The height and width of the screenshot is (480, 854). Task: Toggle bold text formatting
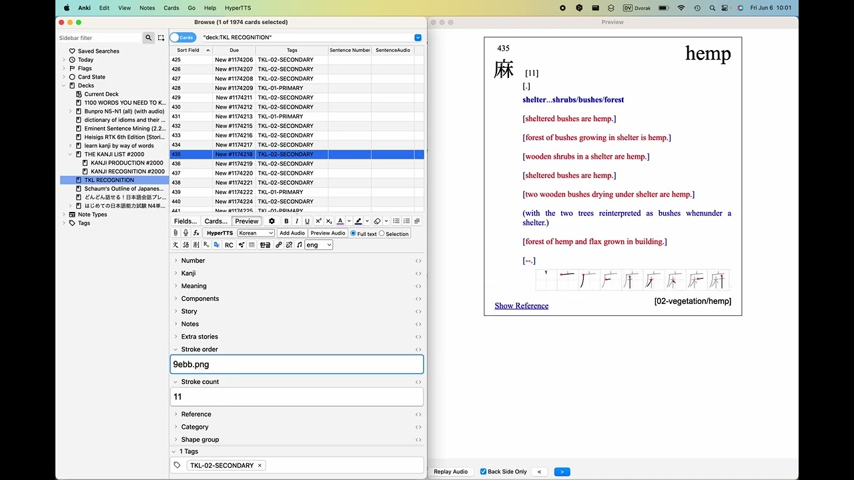(286, 221)
